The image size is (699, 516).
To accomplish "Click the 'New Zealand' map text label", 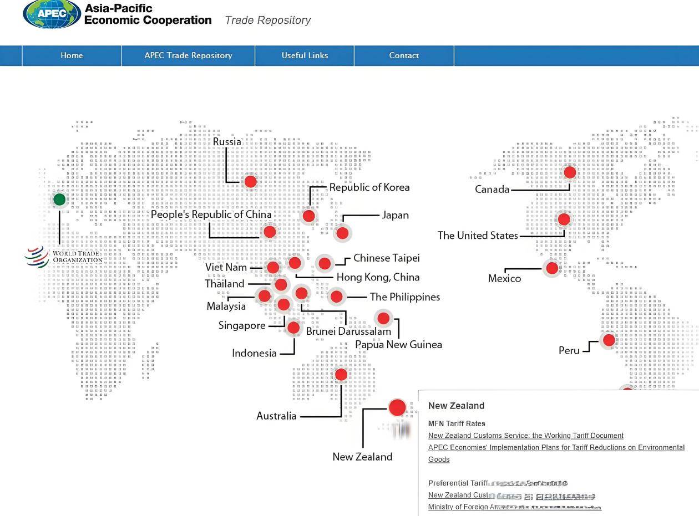I will (x=362, y=457).
